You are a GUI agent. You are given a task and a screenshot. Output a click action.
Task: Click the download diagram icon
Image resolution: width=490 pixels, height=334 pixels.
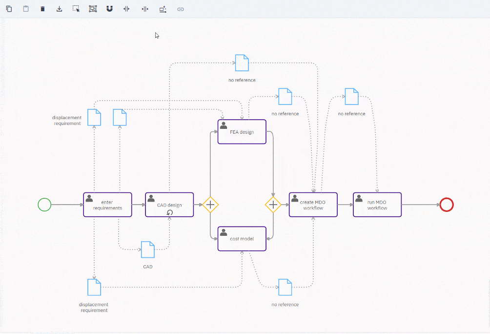(x=59, y=9)
